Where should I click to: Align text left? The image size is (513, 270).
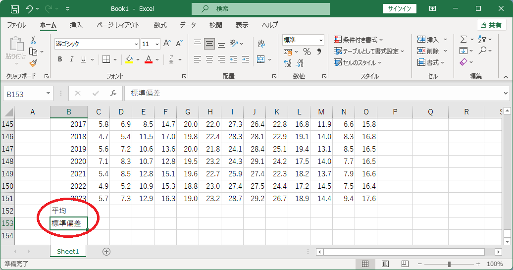click(x=197, y=59)
